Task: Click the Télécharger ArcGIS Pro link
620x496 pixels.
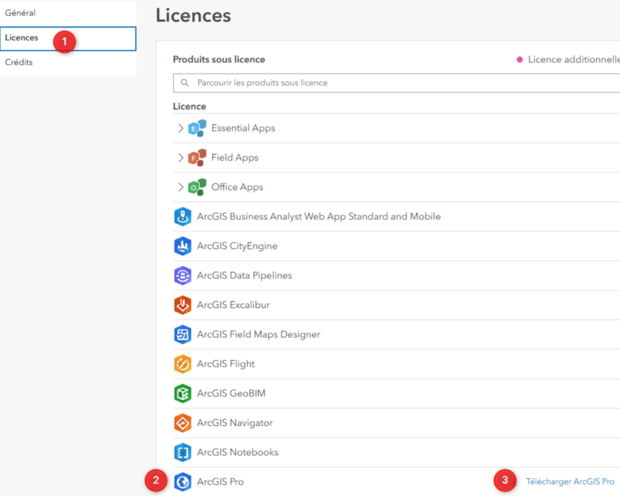Action: coord(569,482)
